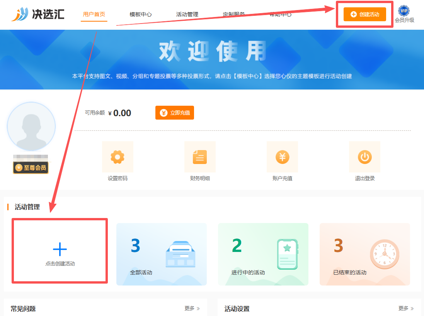This screenshot has height=316, width=424.
Task: Click the VIP 会员升级 badge icon
Action: coord(404,11)
